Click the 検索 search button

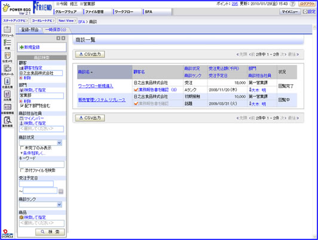(x=50, y=232)
